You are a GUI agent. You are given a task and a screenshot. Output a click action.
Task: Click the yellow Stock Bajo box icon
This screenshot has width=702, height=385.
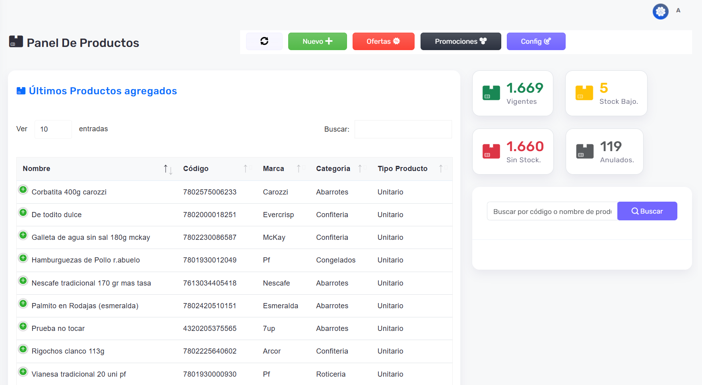(x=584, y=93)
